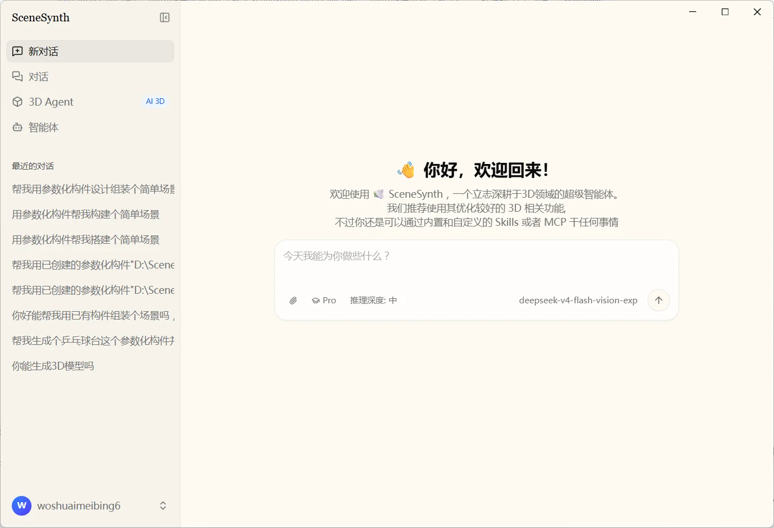Viewport: 774px width, 528px height.
Task: Expand the woshuaimeibing6 account menu
Action: tap(163, 506)
